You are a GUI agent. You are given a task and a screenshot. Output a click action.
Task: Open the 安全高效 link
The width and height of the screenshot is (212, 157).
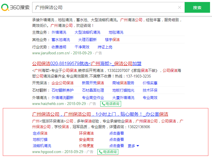pyautogui.click(x=86, y=139)
